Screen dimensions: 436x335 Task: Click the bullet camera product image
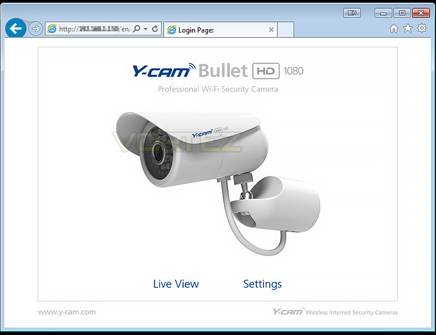[x=218, y=183]
